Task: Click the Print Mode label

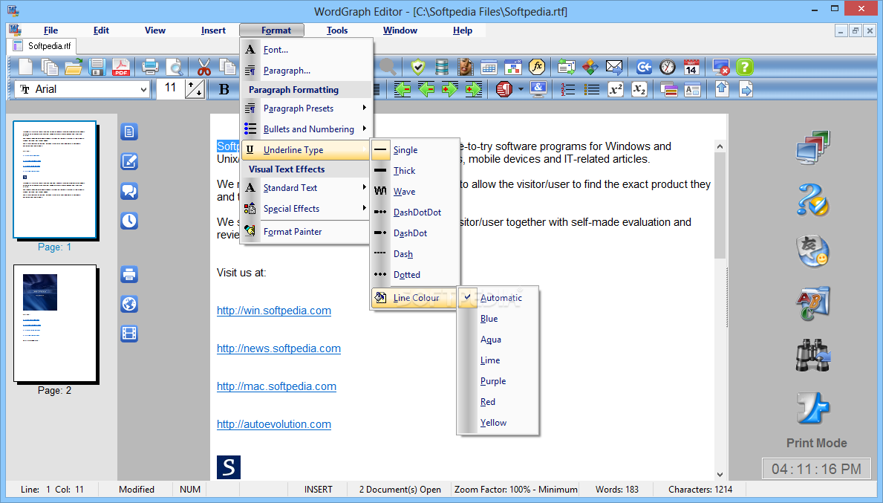Action: 817,444
